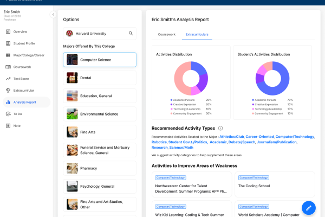
Task: Open the Athletics:Club activity link
Action: click(231, 137)
